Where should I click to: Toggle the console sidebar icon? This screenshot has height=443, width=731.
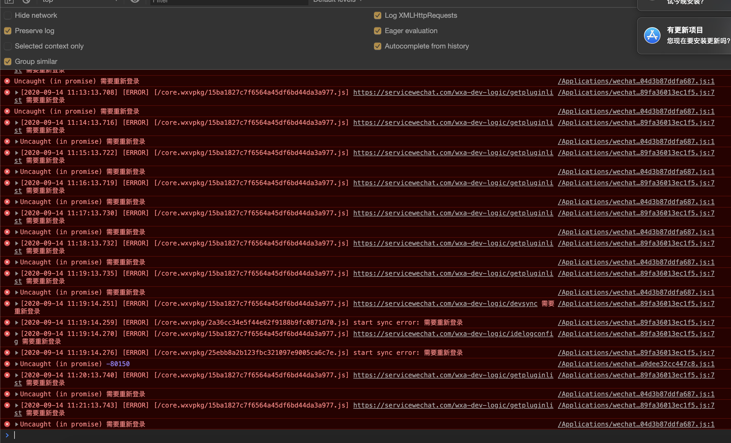pyautogui.click(x=9, y=1)
